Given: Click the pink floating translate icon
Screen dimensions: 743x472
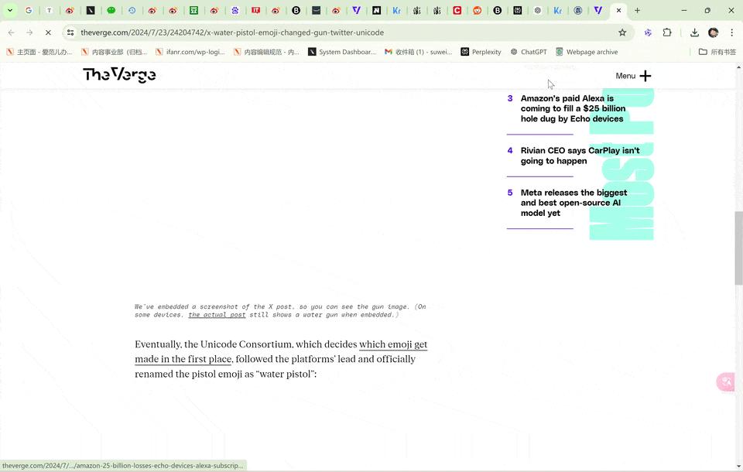Looking at the screenshot, I should point(726,382).
